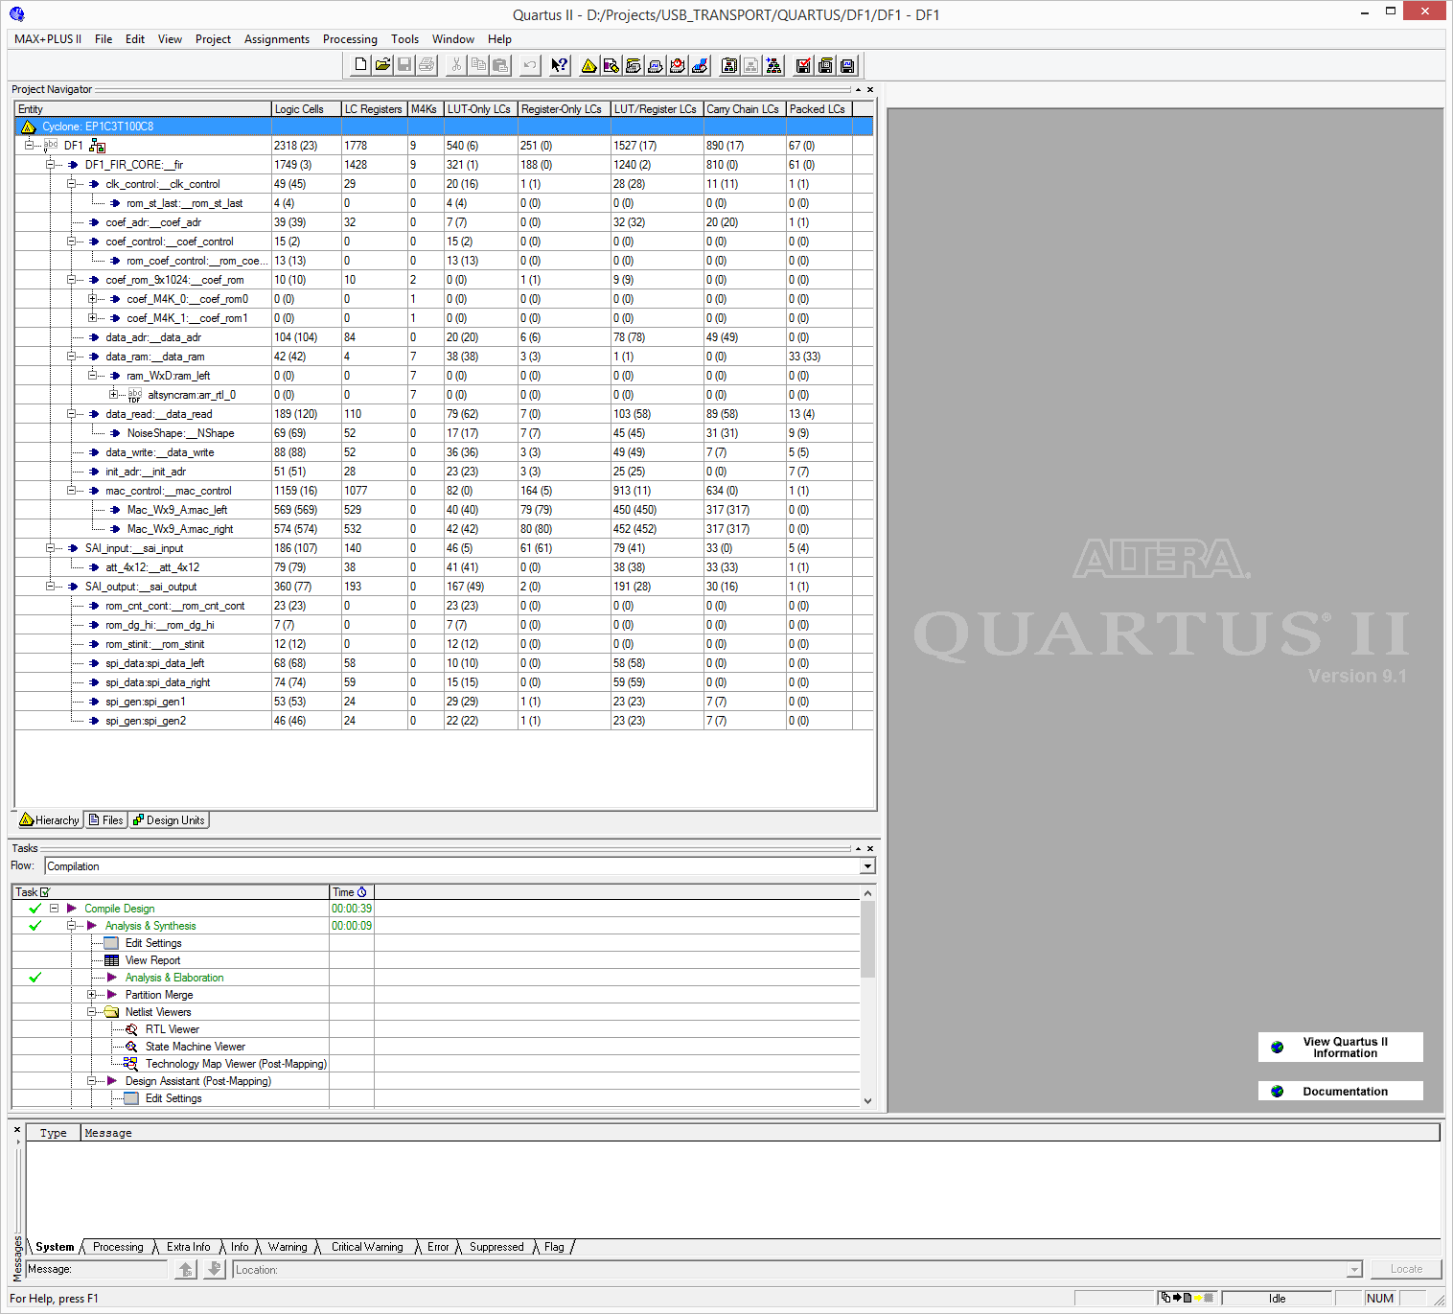Activate the context Help pointer icon
The image size is (1453, 1314).
pyautogui.click(x=560, y=64)
